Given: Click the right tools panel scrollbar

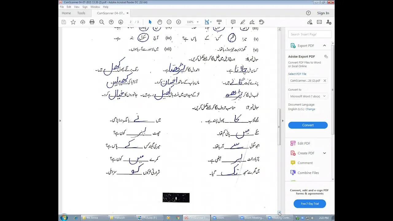Looking at the screenshot, I should [333, 89].
